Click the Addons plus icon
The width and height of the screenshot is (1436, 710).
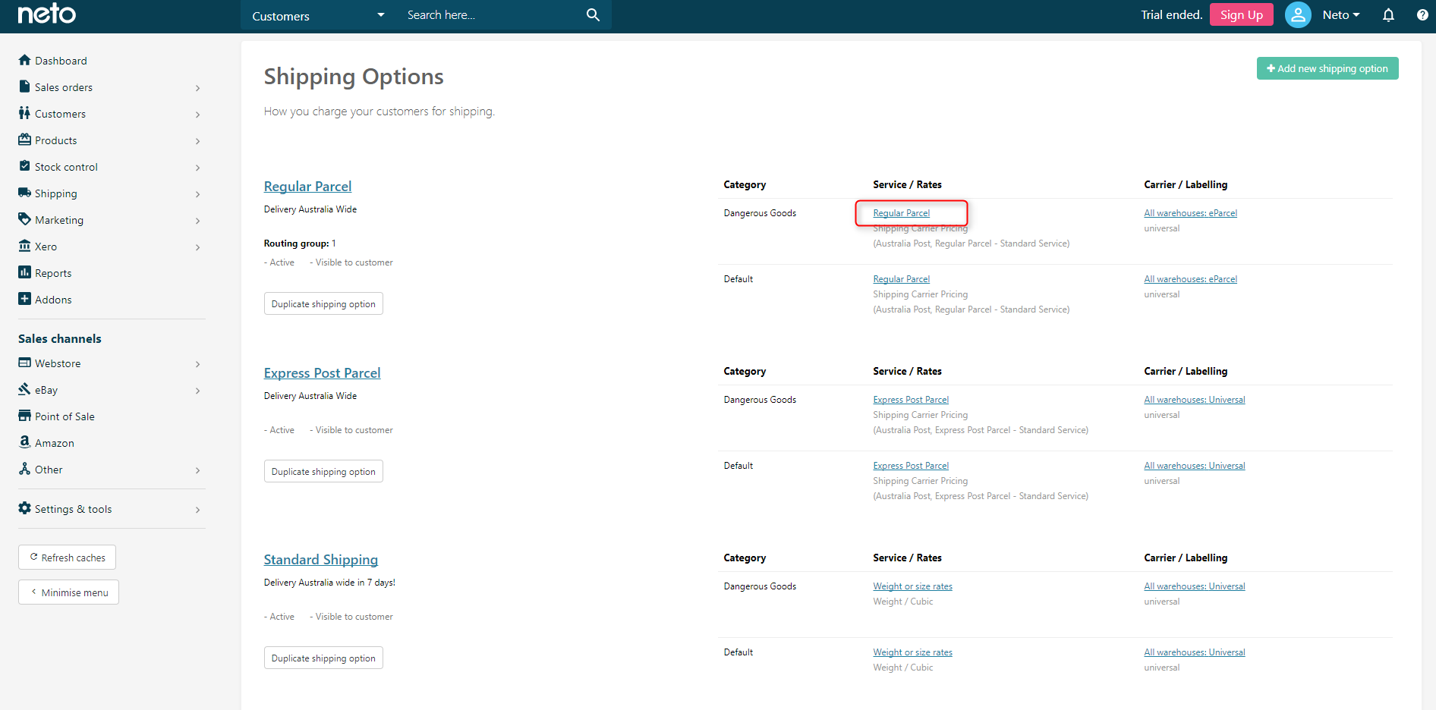24,299
